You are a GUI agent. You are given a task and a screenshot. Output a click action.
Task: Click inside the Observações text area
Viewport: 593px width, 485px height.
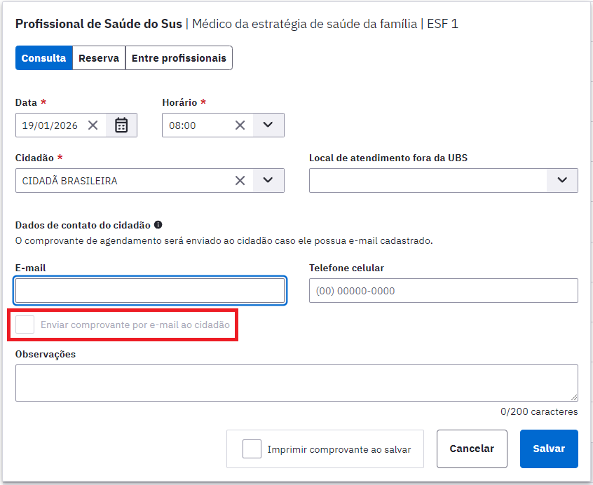pos(296,383)
